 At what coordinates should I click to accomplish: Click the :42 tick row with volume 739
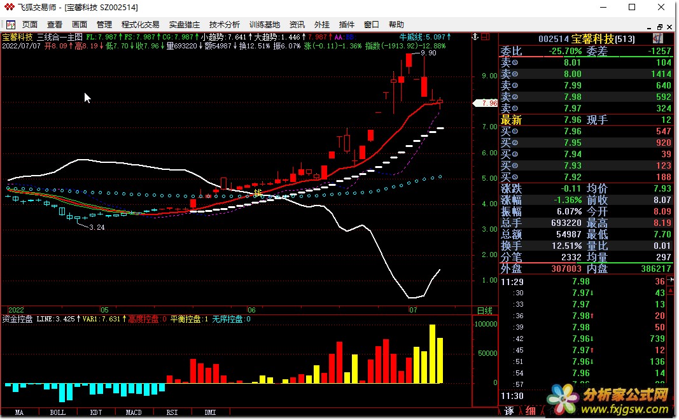[x=583, y=339]
